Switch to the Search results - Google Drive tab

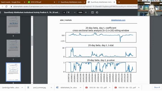point(11,2)
